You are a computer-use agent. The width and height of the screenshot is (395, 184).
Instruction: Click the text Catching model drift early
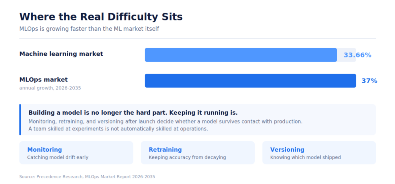[x=58, y=158]
